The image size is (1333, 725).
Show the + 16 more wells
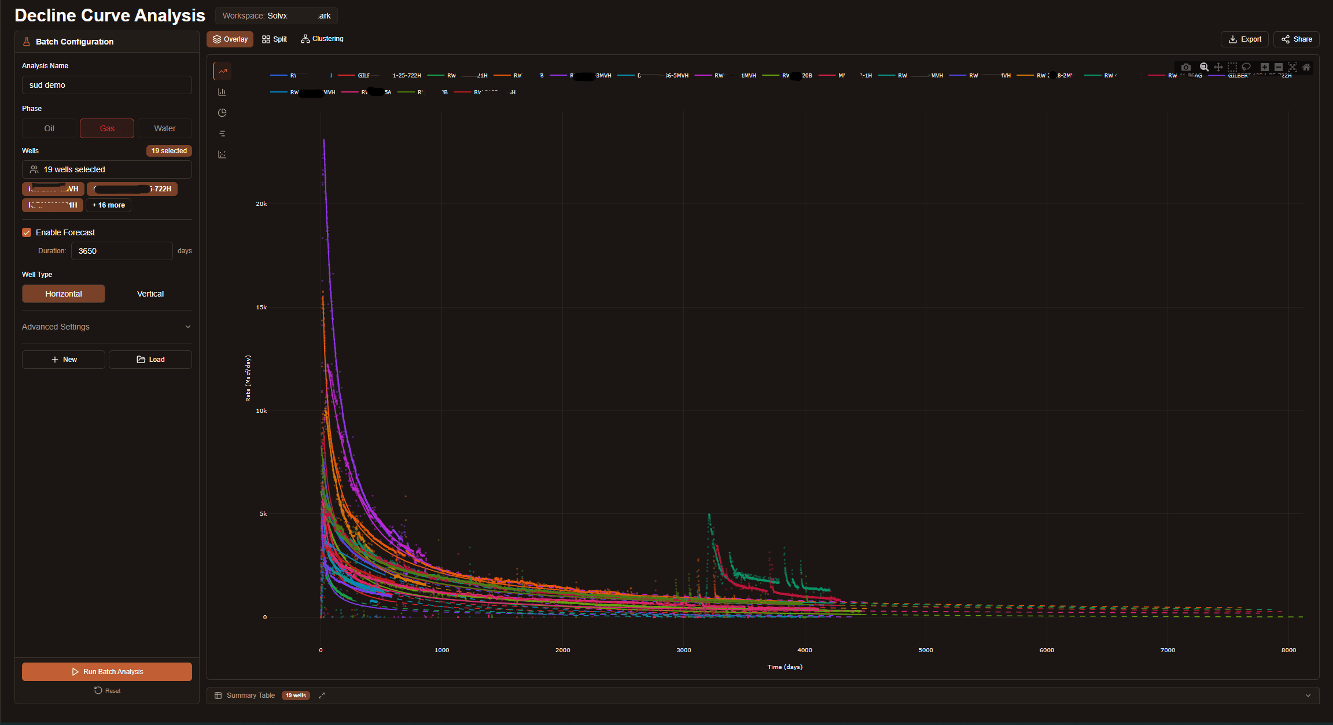click(x=109, y=205)
